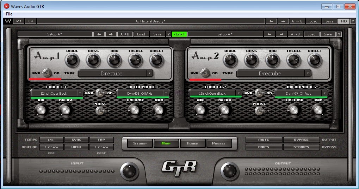The height and width of the screenshot is (189, 359).
Task: Click the redo arrow in top toolbar
Action: [30, 21]
